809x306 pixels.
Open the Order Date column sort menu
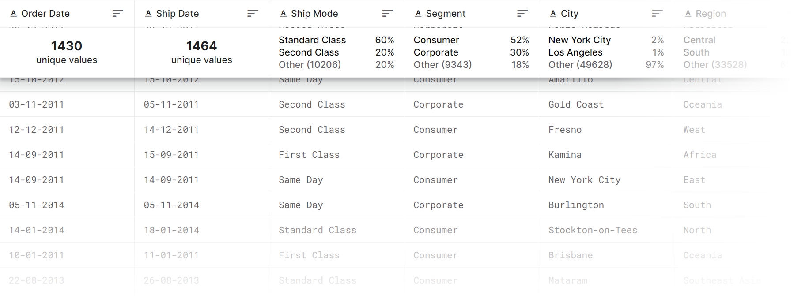(x=117, y=14)
